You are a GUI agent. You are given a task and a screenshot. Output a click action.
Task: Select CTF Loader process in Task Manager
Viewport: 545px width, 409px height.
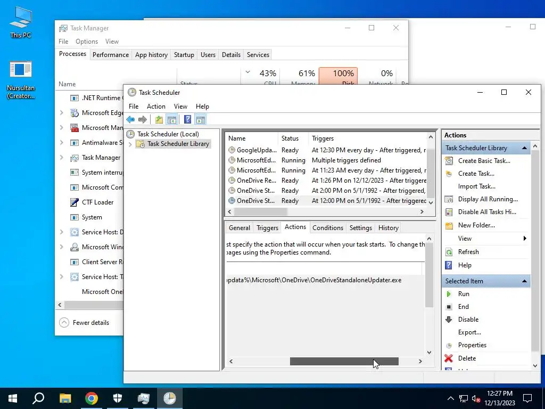[97, 202]
